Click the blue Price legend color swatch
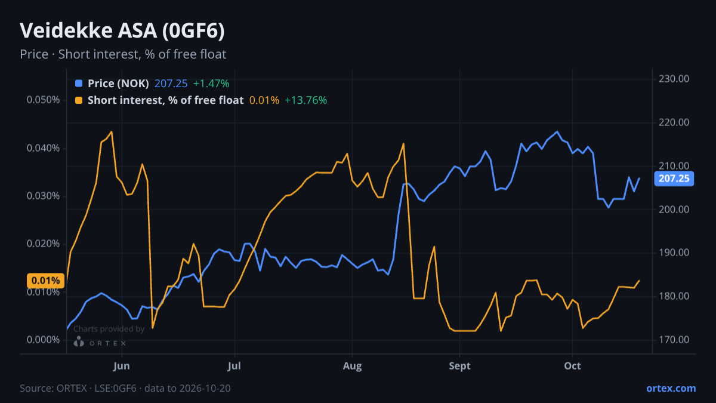This screenshot has height=403, width=716. coord(79,84)
